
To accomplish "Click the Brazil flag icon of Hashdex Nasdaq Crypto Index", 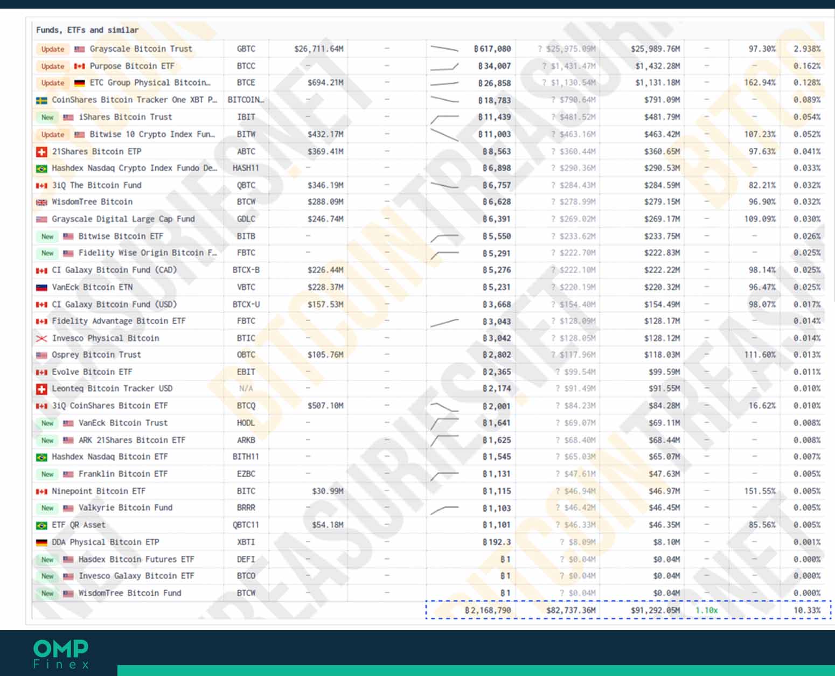I will pos(41,169).
